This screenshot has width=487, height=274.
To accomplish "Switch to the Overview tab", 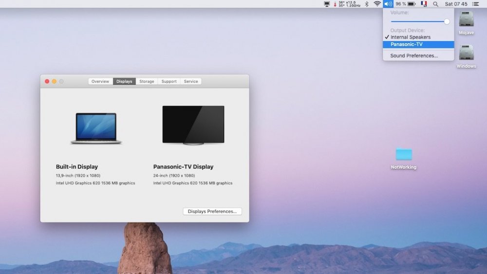I will [100, 81].
